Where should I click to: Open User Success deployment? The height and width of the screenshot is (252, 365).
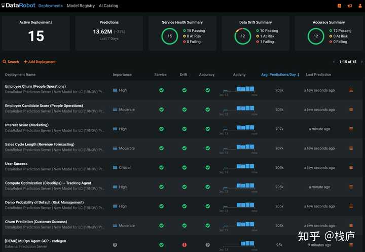[x=16, y=164]
